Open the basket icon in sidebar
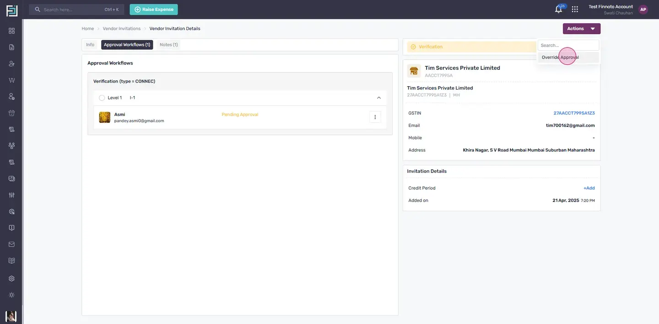Screen dimensions: 659x324 pos(11,113)
